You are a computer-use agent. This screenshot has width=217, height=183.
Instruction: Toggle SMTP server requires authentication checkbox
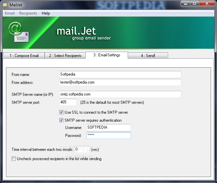(61, 120)
